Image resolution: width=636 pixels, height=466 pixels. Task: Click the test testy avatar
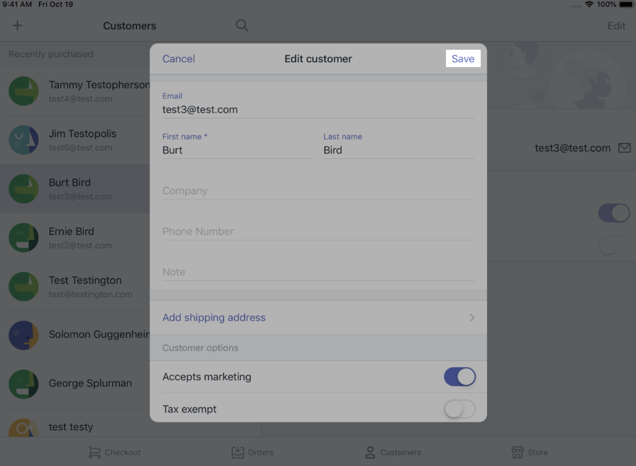(x=24, y=428)
